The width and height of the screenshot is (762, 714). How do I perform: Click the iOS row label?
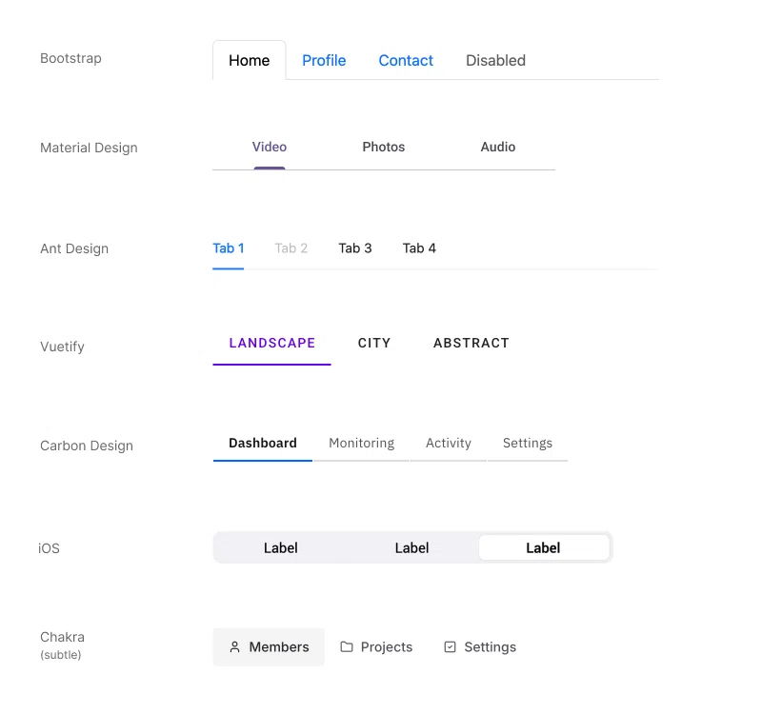[x=50, y=548]
